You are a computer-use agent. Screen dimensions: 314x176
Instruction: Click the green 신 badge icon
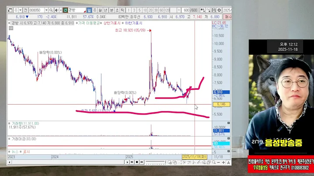[65, 10]
